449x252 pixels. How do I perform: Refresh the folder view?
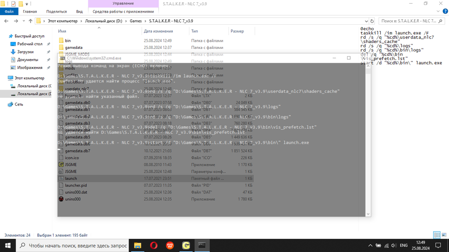coord(372,21)
